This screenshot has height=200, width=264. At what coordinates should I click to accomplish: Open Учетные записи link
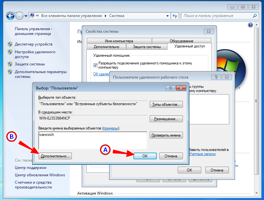(x=202, y=154)
